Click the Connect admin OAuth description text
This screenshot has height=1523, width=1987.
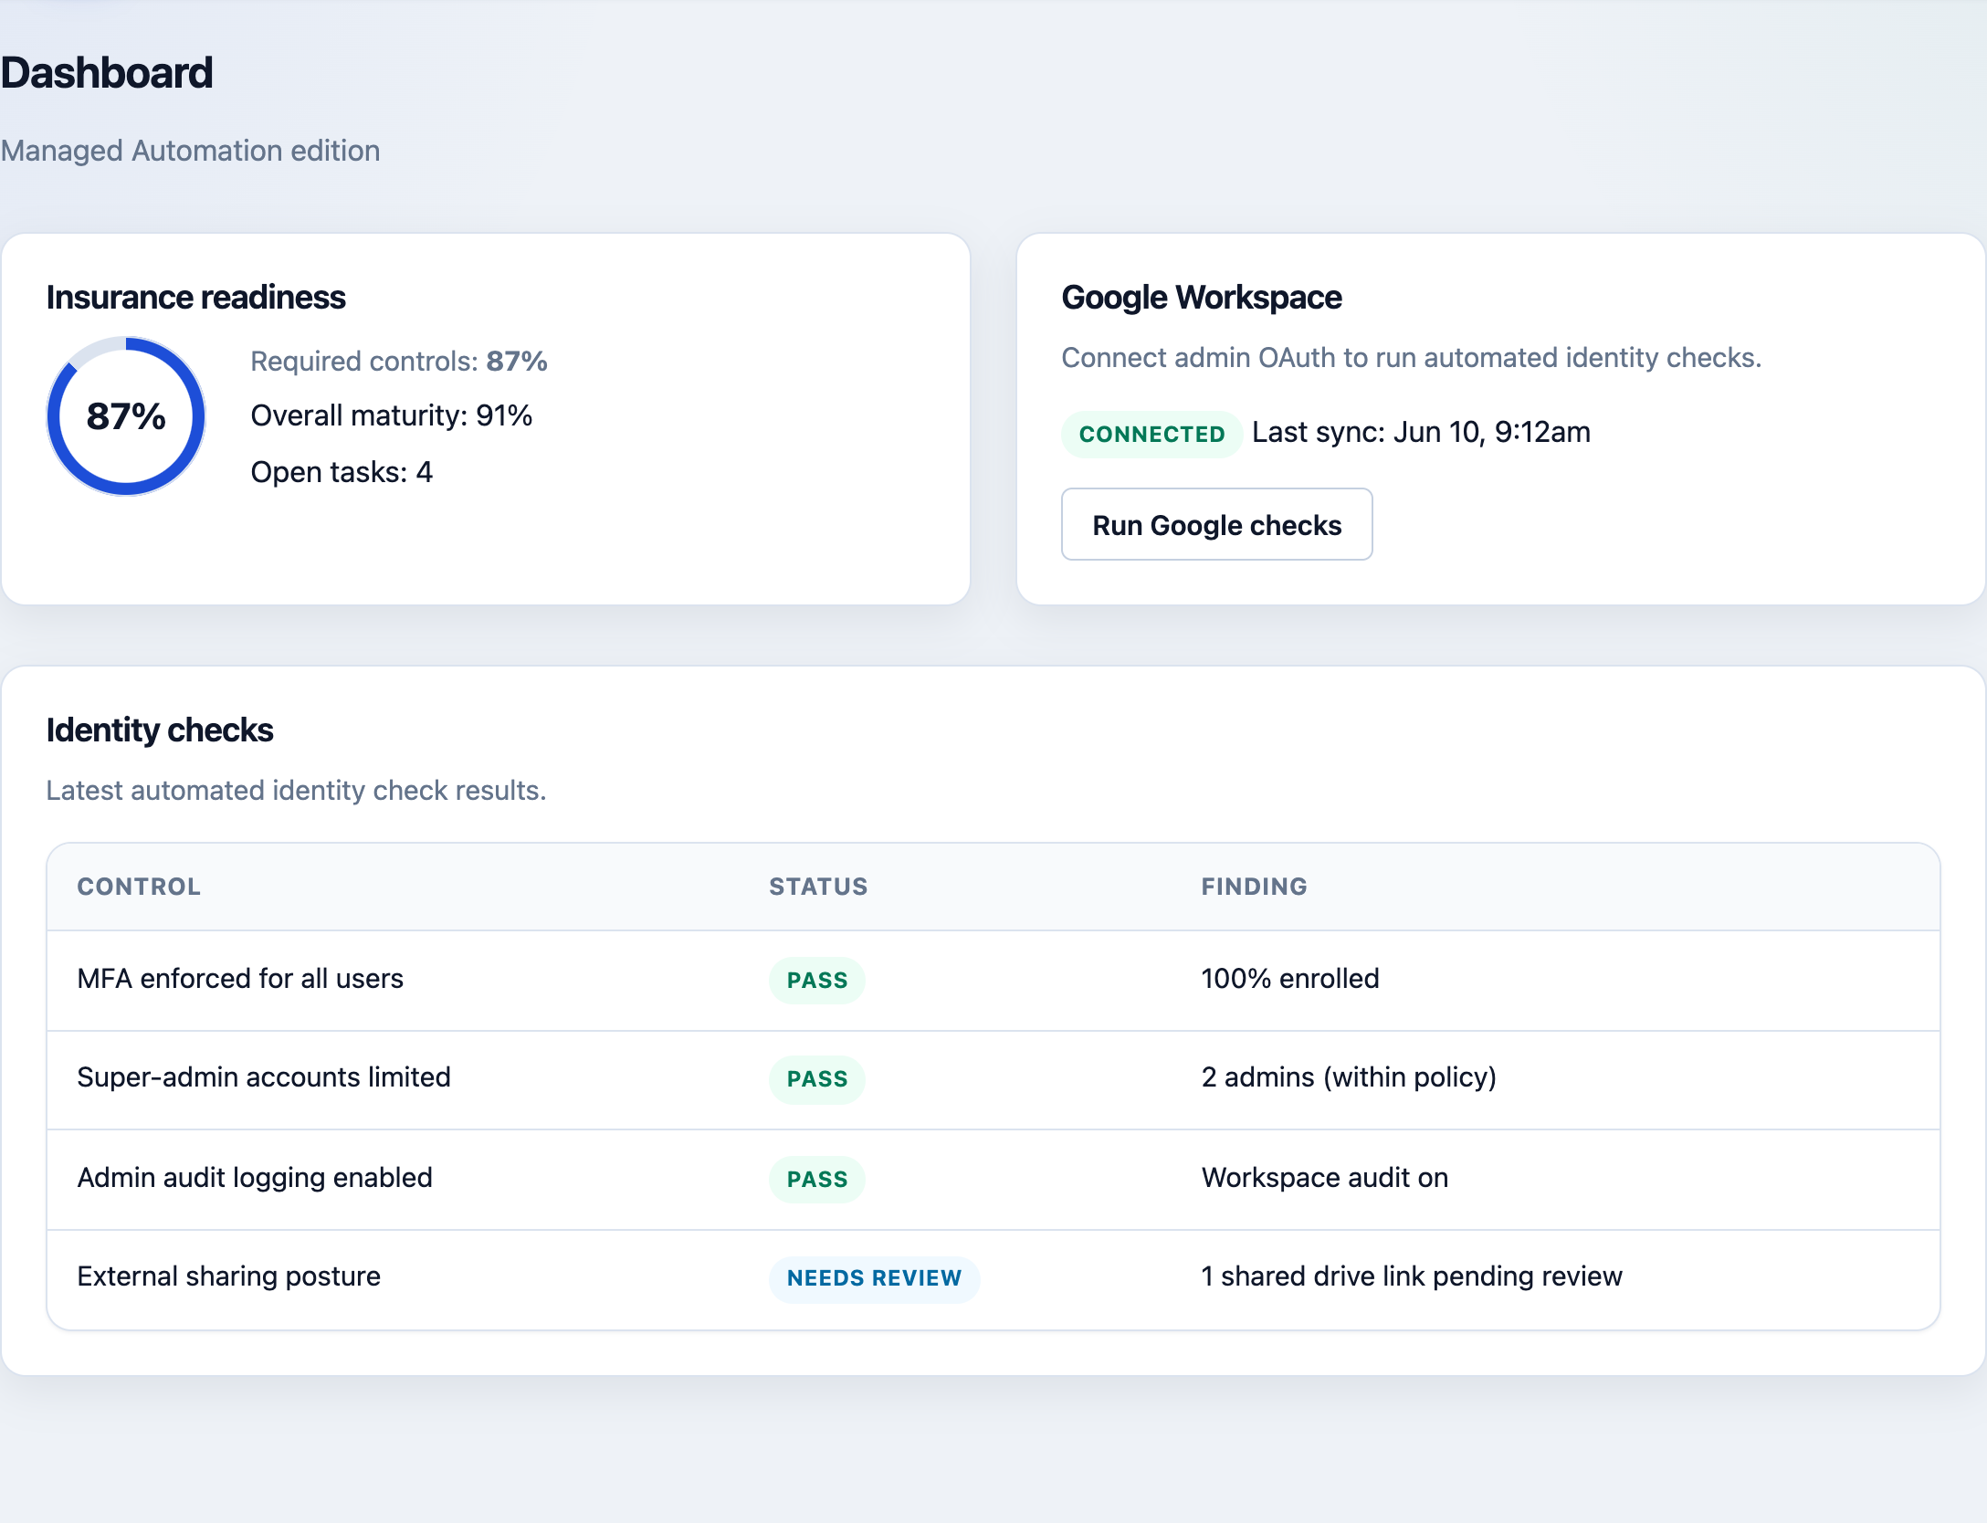coord(1411,358)
